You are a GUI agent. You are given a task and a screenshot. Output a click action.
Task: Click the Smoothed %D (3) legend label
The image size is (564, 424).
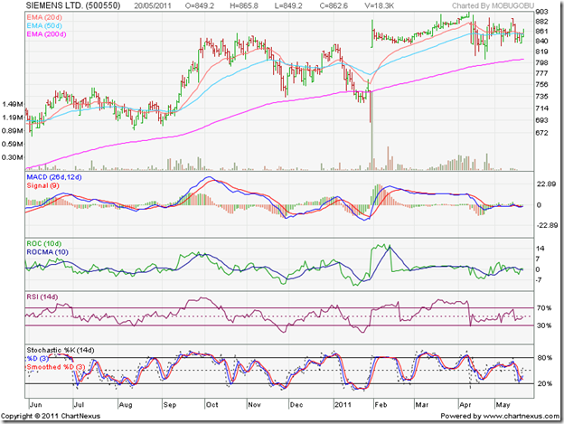(x=56, y=367)
